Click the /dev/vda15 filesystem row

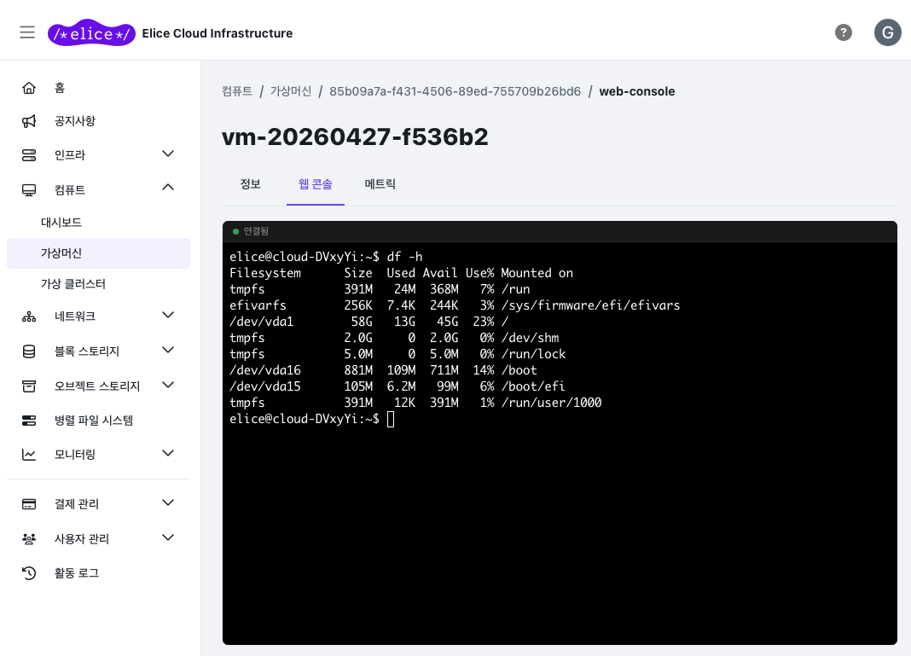click(397, 386)
